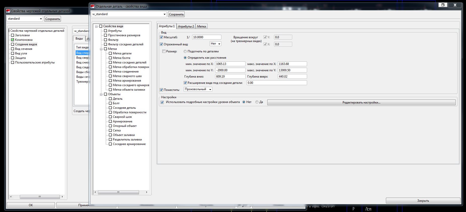Click the red icon in the Отдельная деталь title bar
The height and width of the screenshot is (212, 466).
pyautogui.click(x=92, y=6)
